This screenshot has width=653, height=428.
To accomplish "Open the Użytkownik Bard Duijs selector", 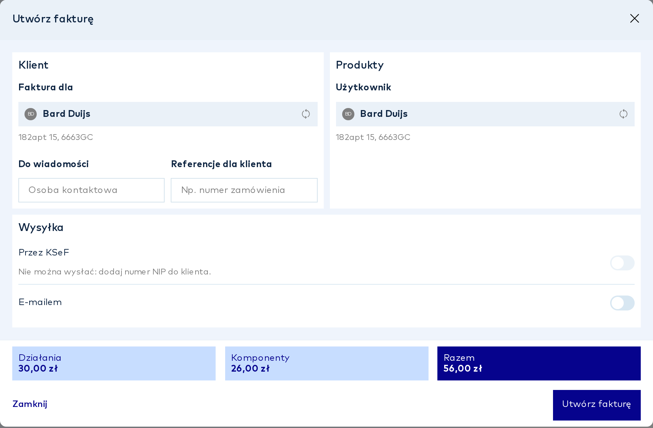I will [485, 114].
